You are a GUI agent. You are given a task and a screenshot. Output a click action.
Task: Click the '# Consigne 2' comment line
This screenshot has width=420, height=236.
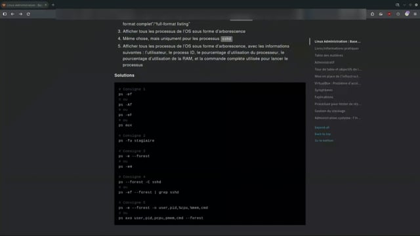[132, 136]
